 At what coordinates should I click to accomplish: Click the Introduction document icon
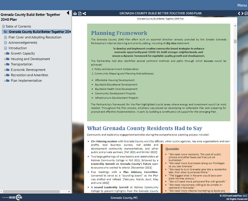tap(6, 48)
